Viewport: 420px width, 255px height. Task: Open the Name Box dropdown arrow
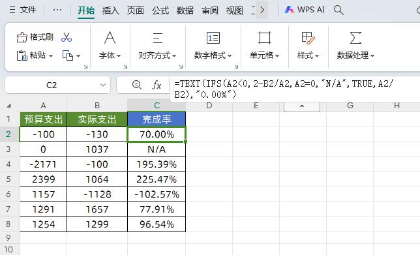103,85
